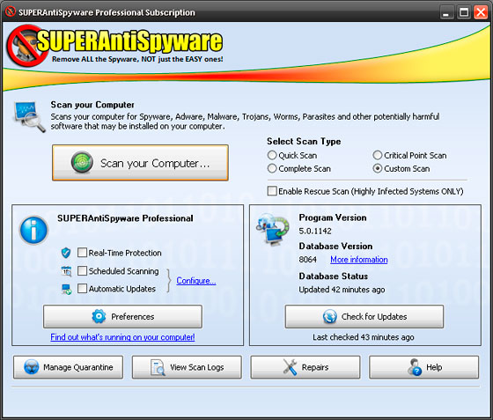Click the Manage Quarantine biohazard icon
493x420 pixels.
click(x=32, y=367)
